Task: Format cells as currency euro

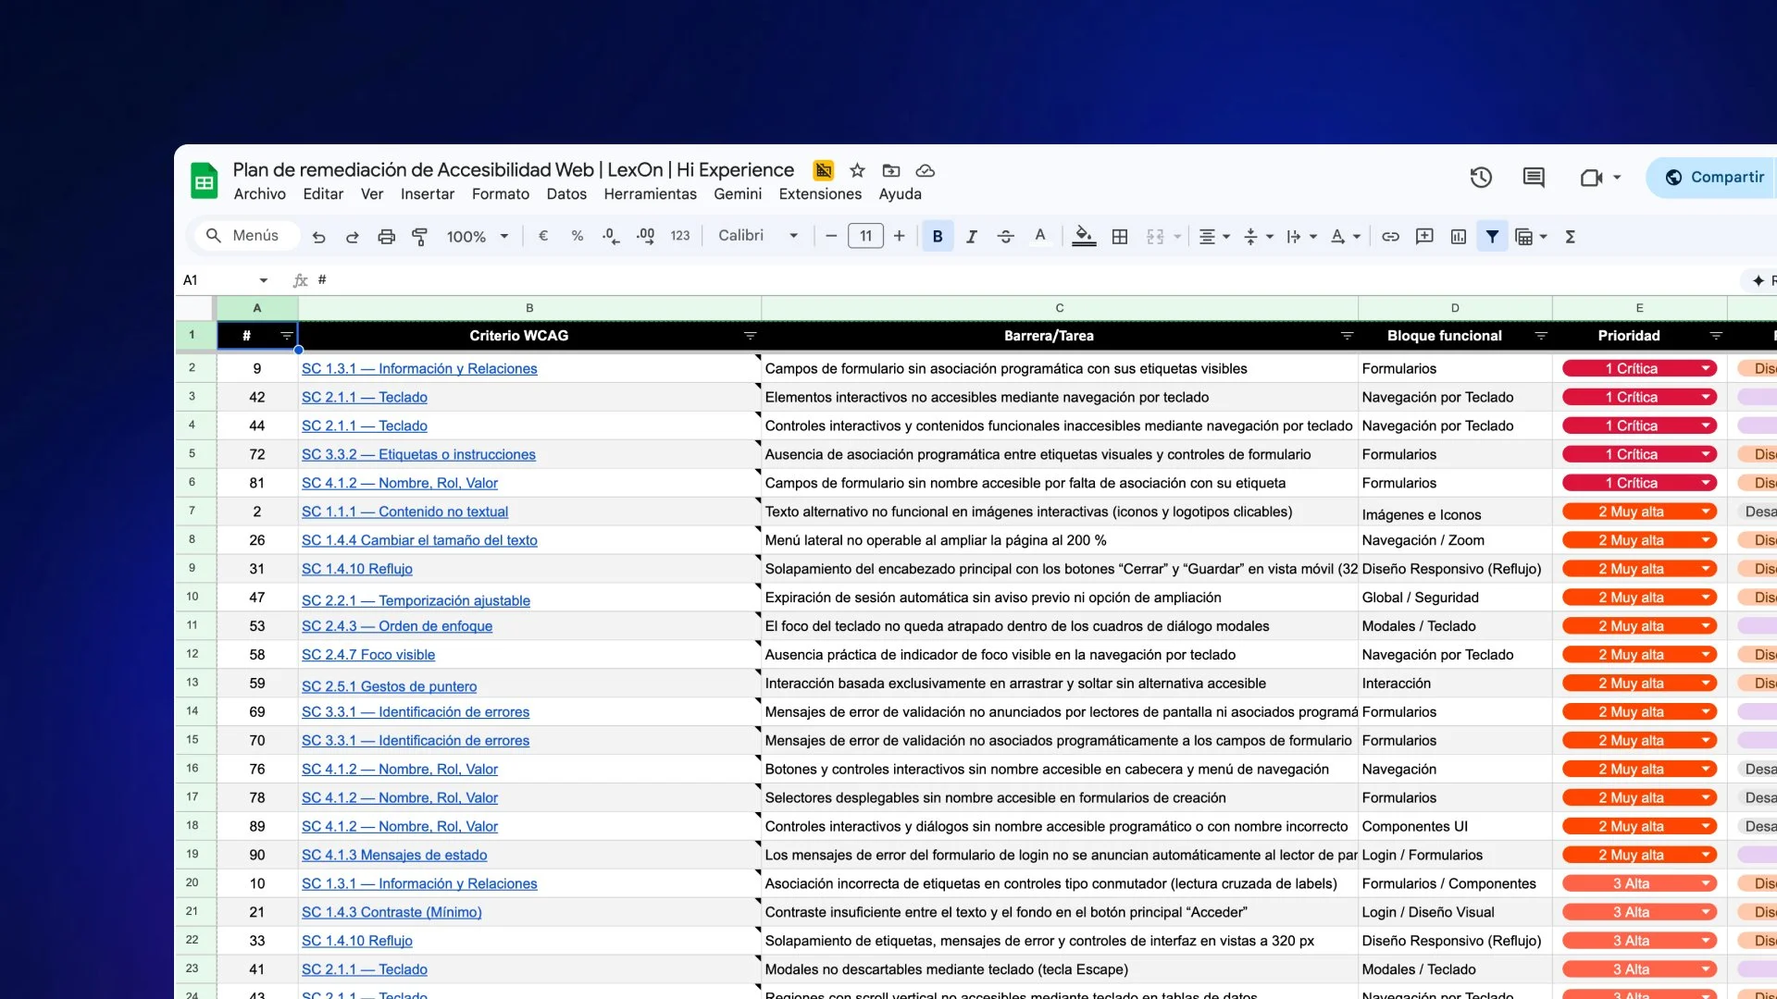Action: point(543,236)
